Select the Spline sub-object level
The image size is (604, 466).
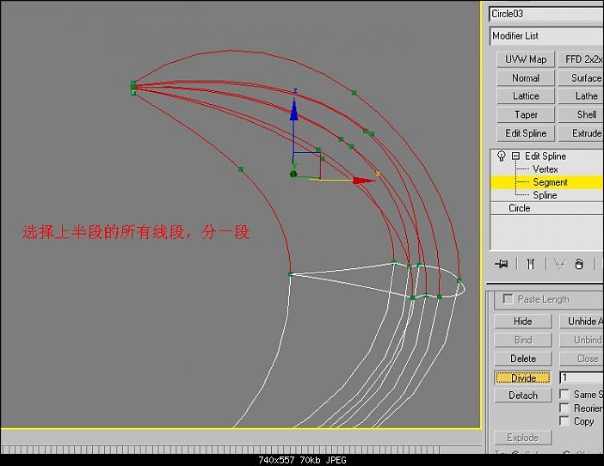(x=545, y=195)
